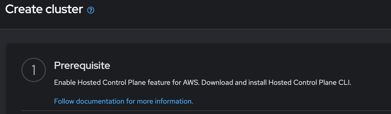Open the blue question mark help popover
The height and width of the screenshot is (114, 391).
click(91, 10)
